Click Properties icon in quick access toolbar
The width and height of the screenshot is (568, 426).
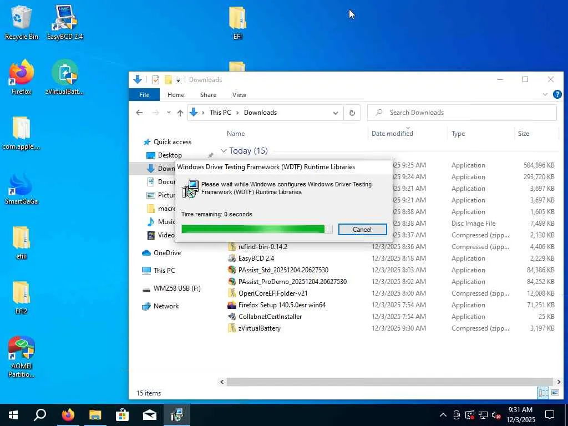click(x=156, y=80)
